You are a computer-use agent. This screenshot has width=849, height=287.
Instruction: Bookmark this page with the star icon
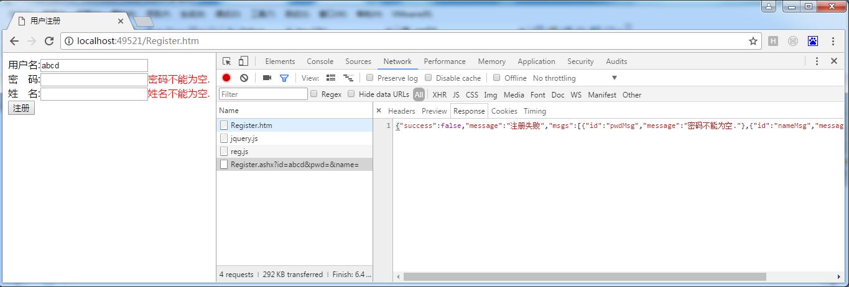tap(753, 41)
